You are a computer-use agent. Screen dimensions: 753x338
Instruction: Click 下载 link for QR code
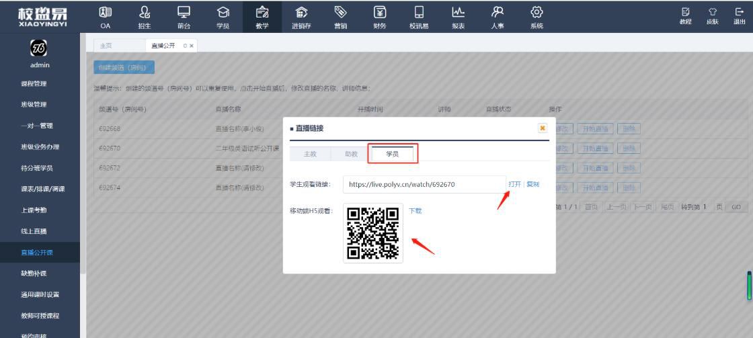pos(415,211)
